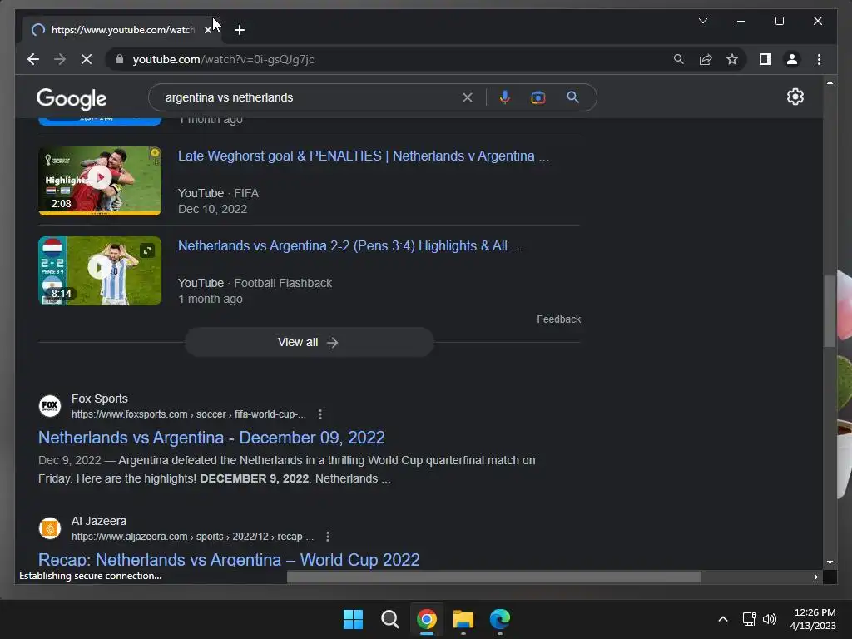Click the padlock site info icon

pyautogui.click(x=120, y=59)
